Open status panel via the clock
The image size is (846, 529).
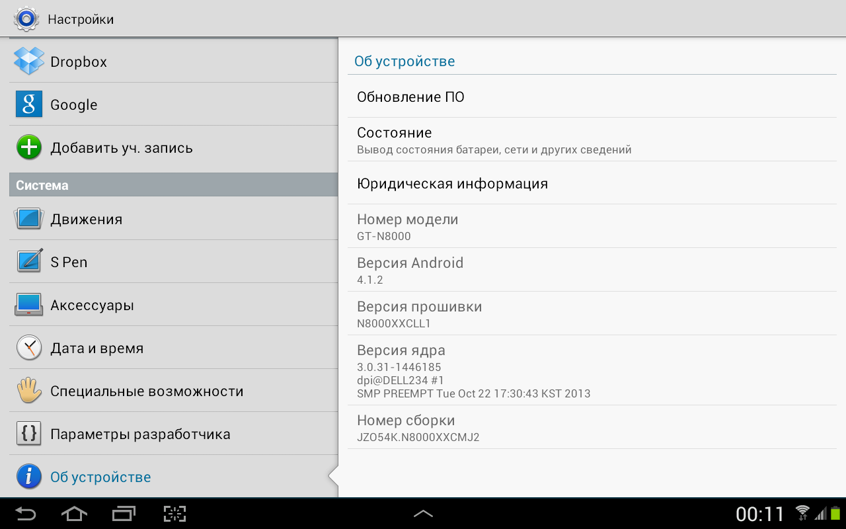760,514
